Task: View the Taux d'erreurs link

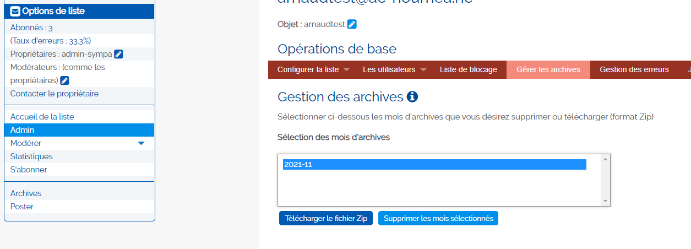Action: click(x=51, y=41)
